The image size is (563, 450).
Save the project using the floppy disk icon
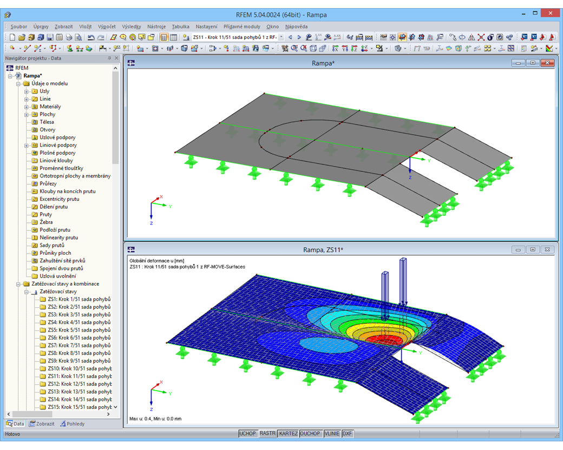coord(49,37)
